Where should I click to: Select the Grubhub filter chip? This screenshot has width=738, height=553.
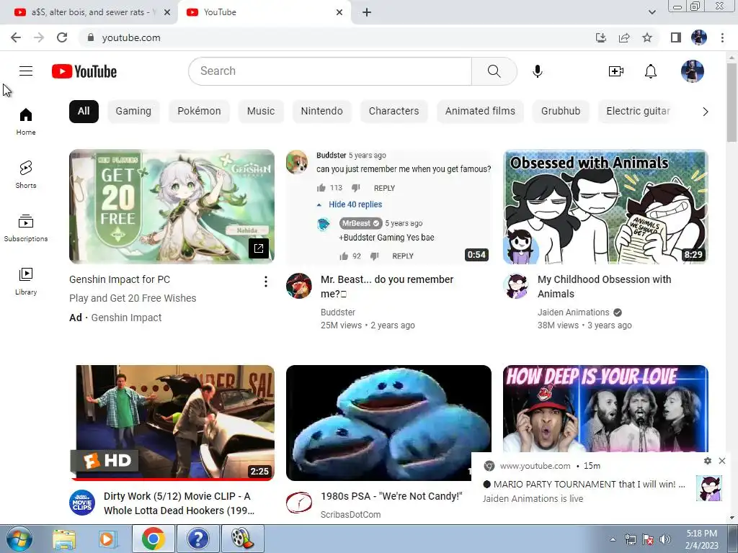point(561,112)
